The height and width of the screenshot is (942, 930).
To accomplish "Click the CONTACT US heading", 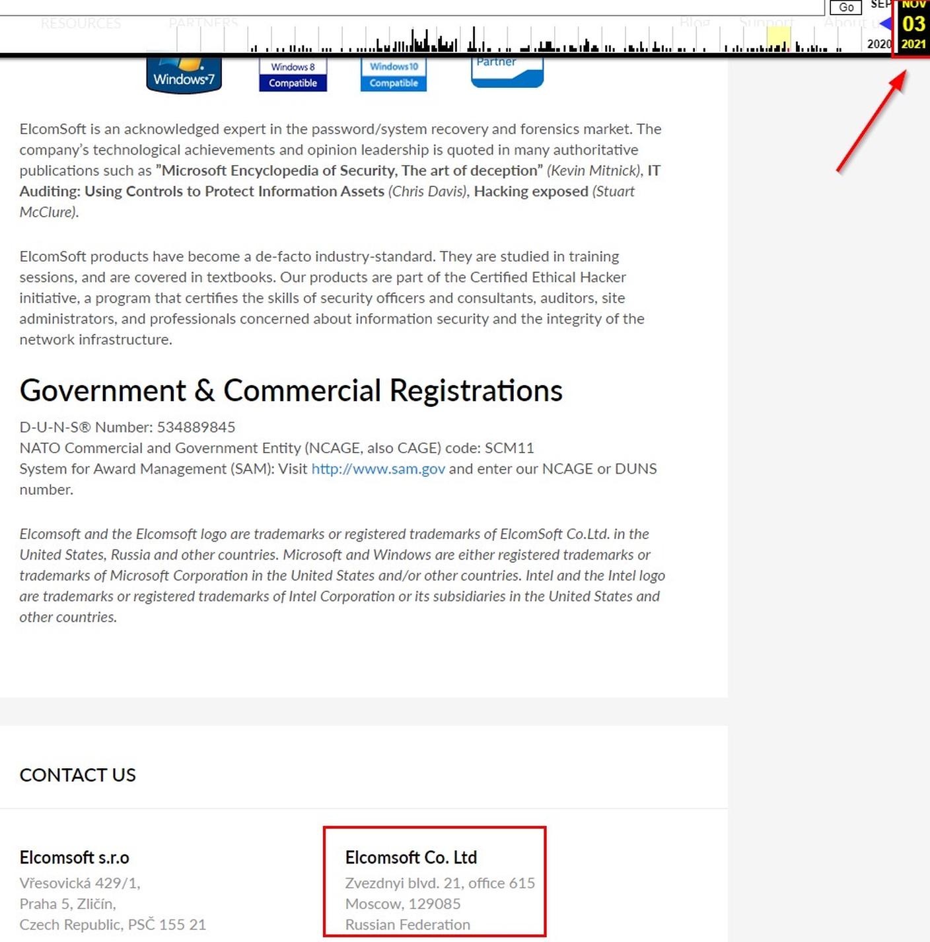I will (78, 775).
